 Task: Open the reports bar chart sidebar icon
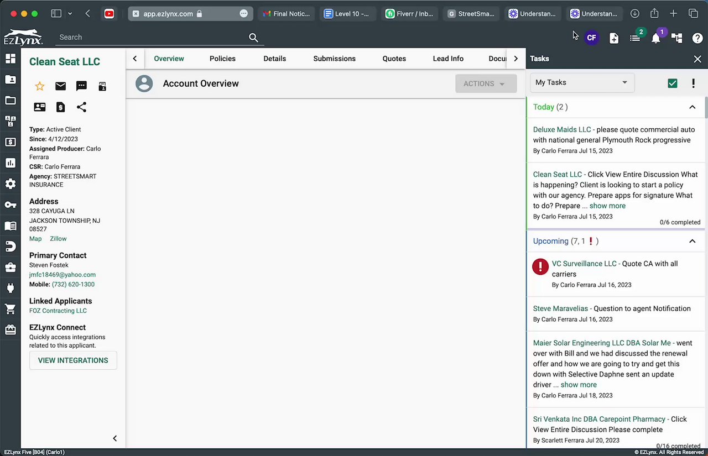tap(10, 163)
